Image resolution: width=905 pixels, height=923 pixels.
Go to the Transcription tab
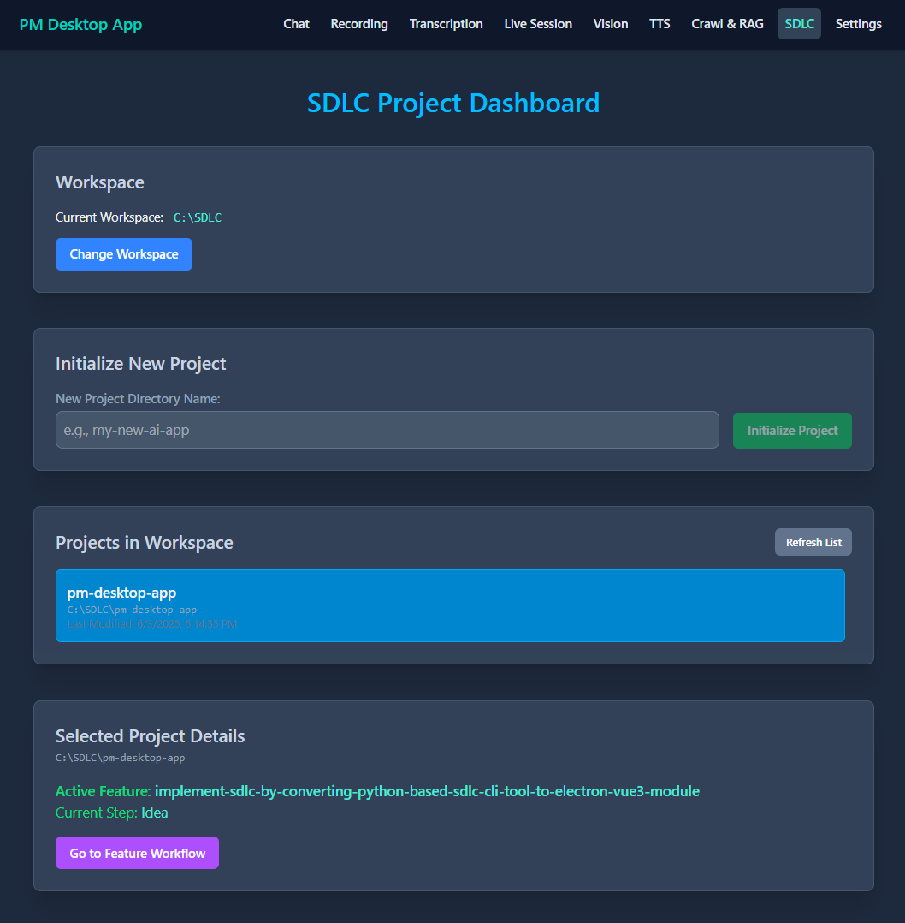tap(446, 24)
